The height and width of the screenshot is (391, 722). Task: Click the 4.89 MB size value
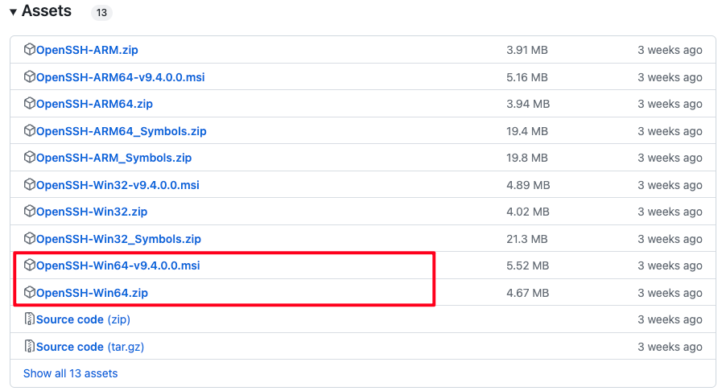(x=528, y=185)
